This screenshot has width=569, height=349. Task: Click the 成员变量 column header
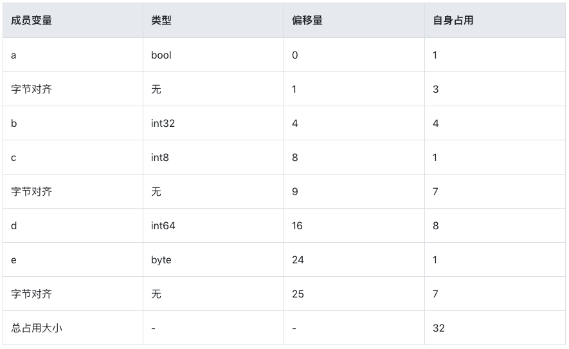(x=32, y=21)
